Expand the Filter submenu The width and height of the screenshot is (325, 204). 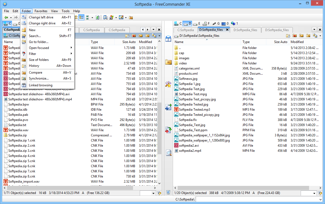pos(47,54)
